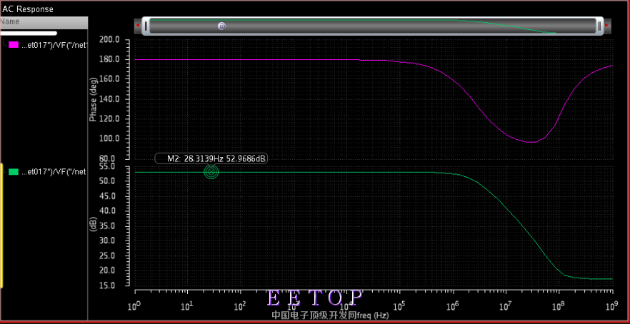Click the left red arrow on zoom strip
This screenshot has width=630, height=324.
tap(137, 26)
